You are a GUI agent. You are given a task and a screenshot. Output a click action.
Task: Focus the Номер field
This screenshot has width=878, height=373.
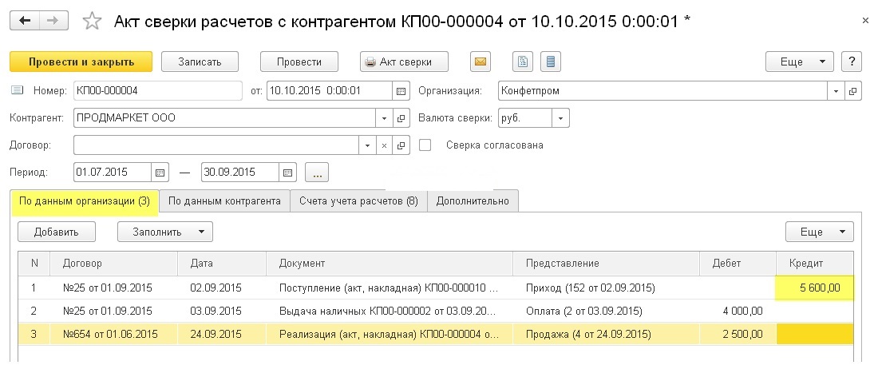(x=158, y=91)
